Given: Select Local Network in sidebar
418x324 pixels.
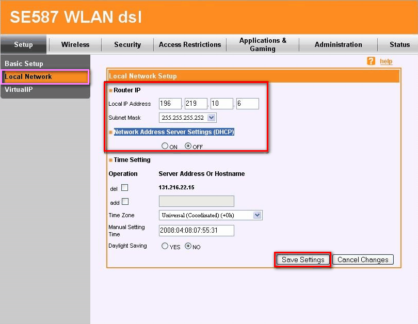Looking at the screenshot, I should tap(45, 77).
